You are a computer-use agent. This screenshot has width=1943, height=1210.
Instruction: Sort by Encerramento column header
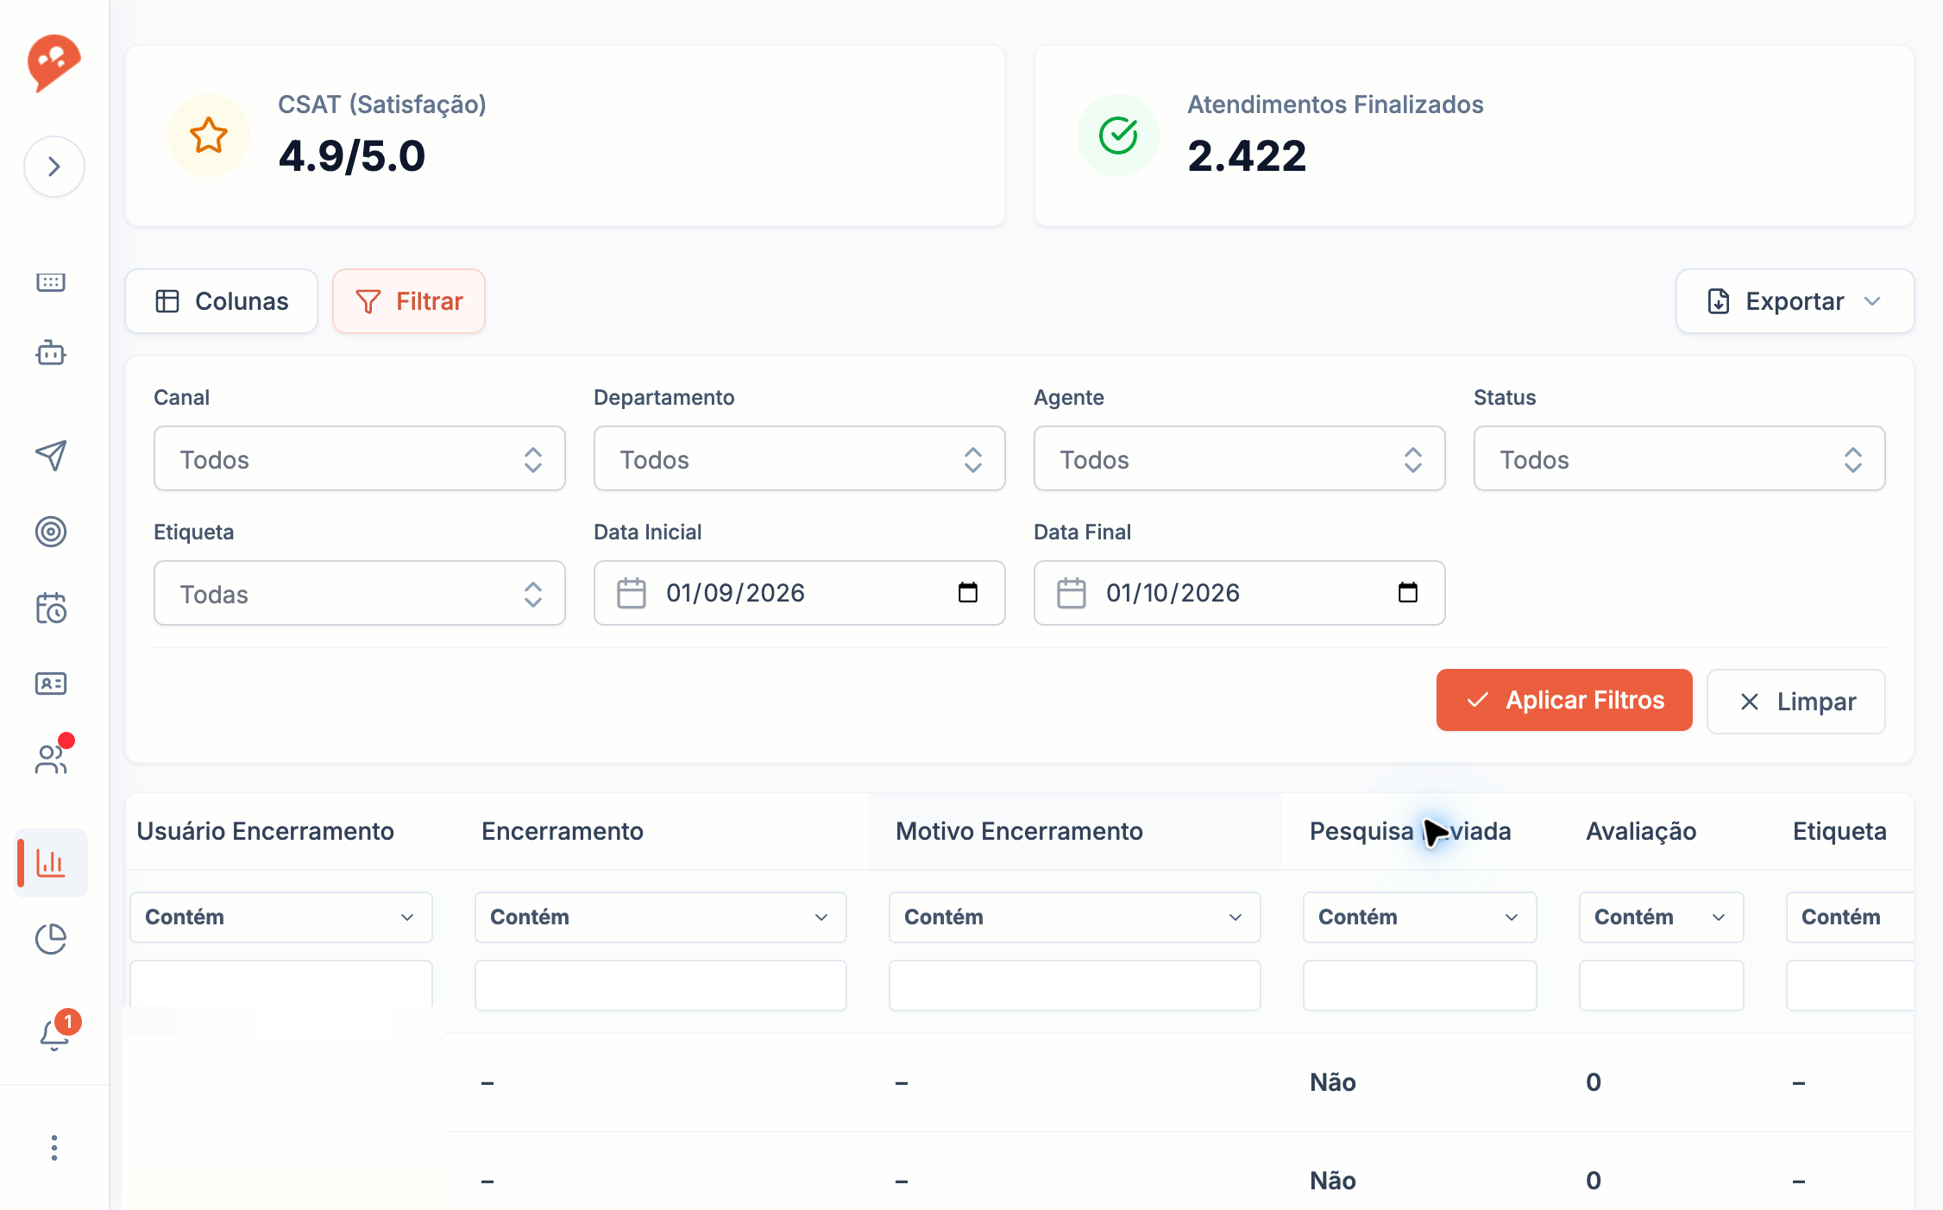563,831
